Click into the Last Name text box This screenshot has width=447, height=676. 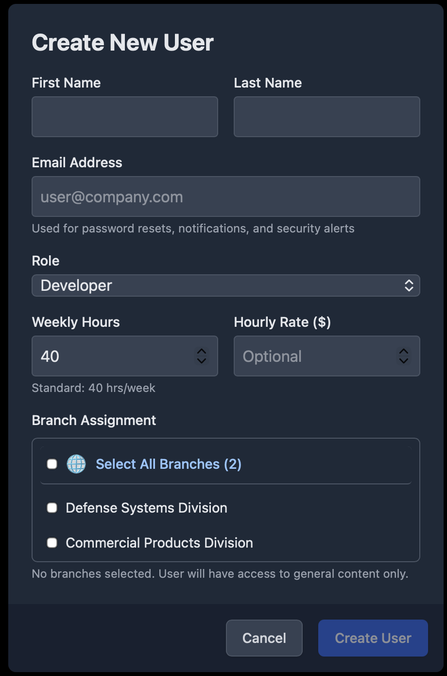(327, 117)
